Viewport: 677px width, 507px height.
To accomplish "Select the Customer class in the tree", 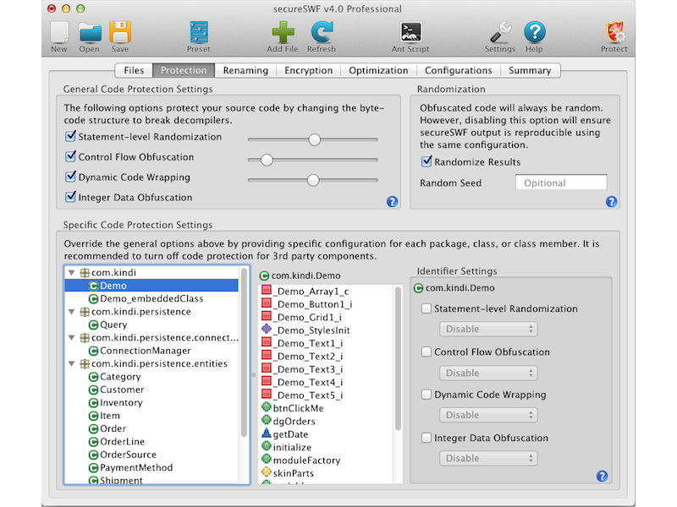I will 122,390.
